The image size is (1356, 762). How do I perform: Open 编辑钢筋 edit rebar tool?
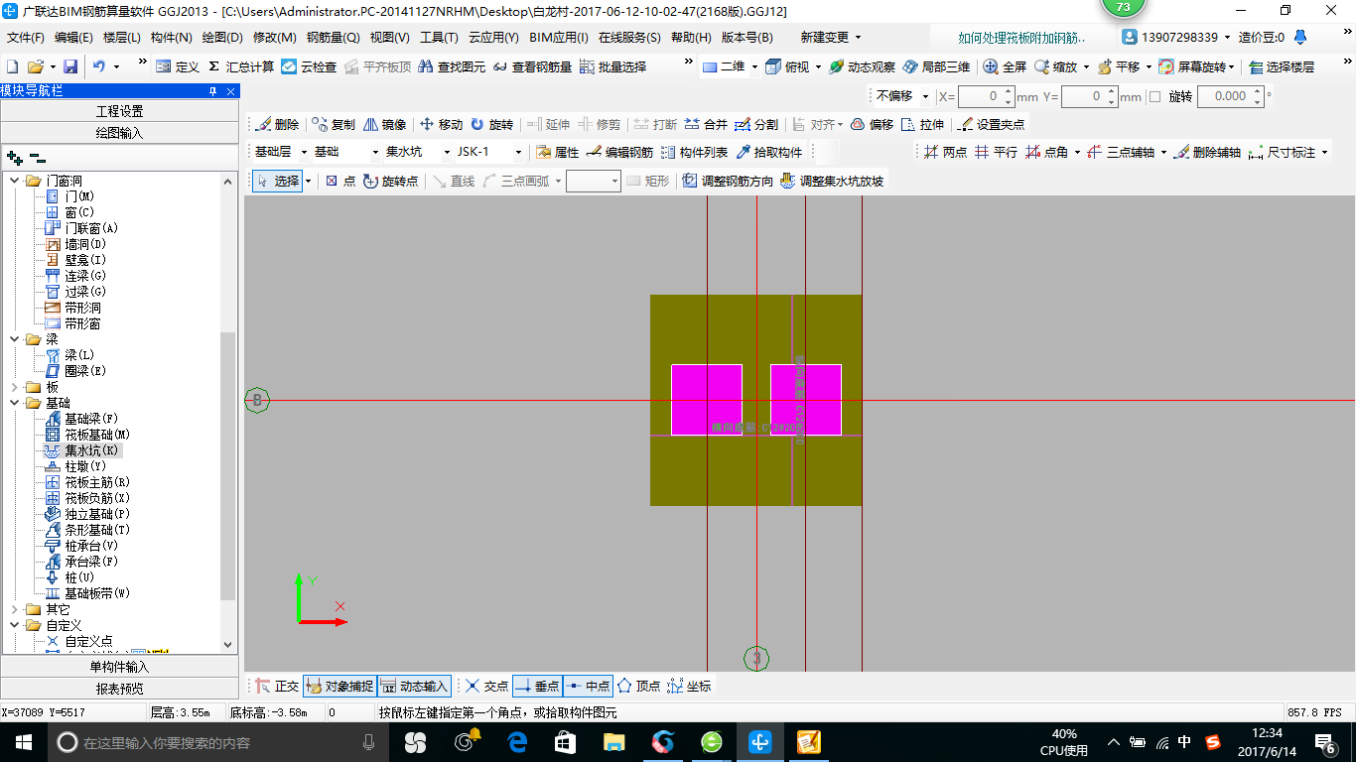point(620,152)
